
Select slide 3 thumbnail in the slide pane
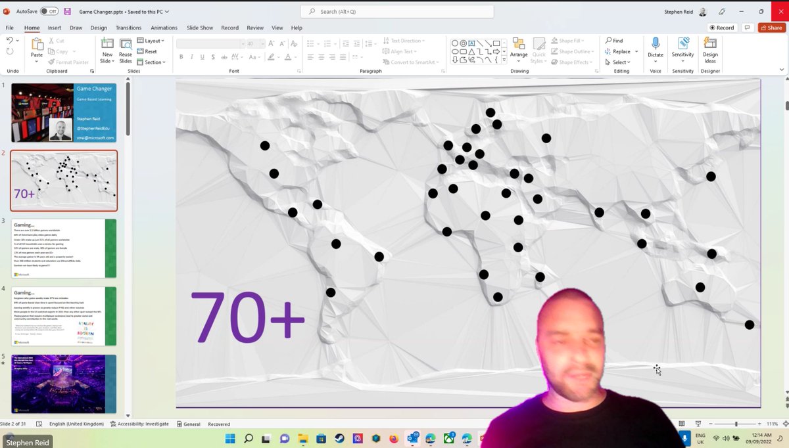(64, 248)
